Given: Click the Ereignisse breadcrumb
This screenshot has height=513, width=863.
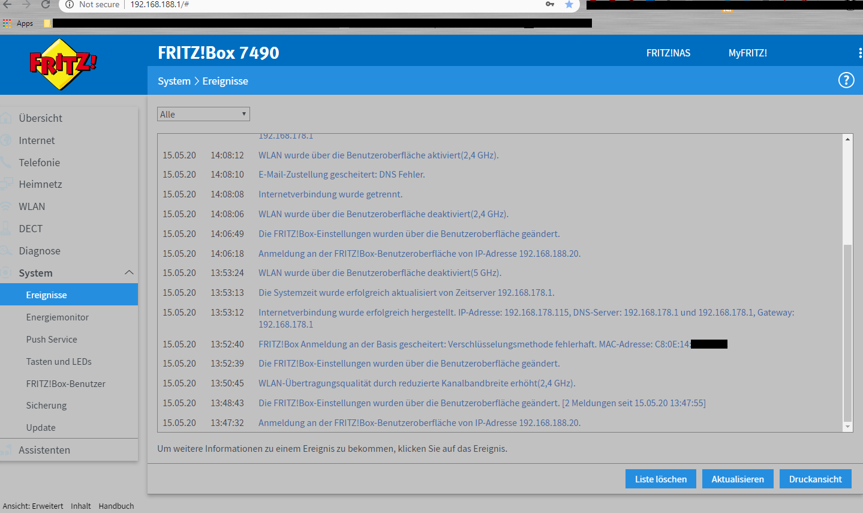Looking at the screenshot, I should click(x=225, y=81).
